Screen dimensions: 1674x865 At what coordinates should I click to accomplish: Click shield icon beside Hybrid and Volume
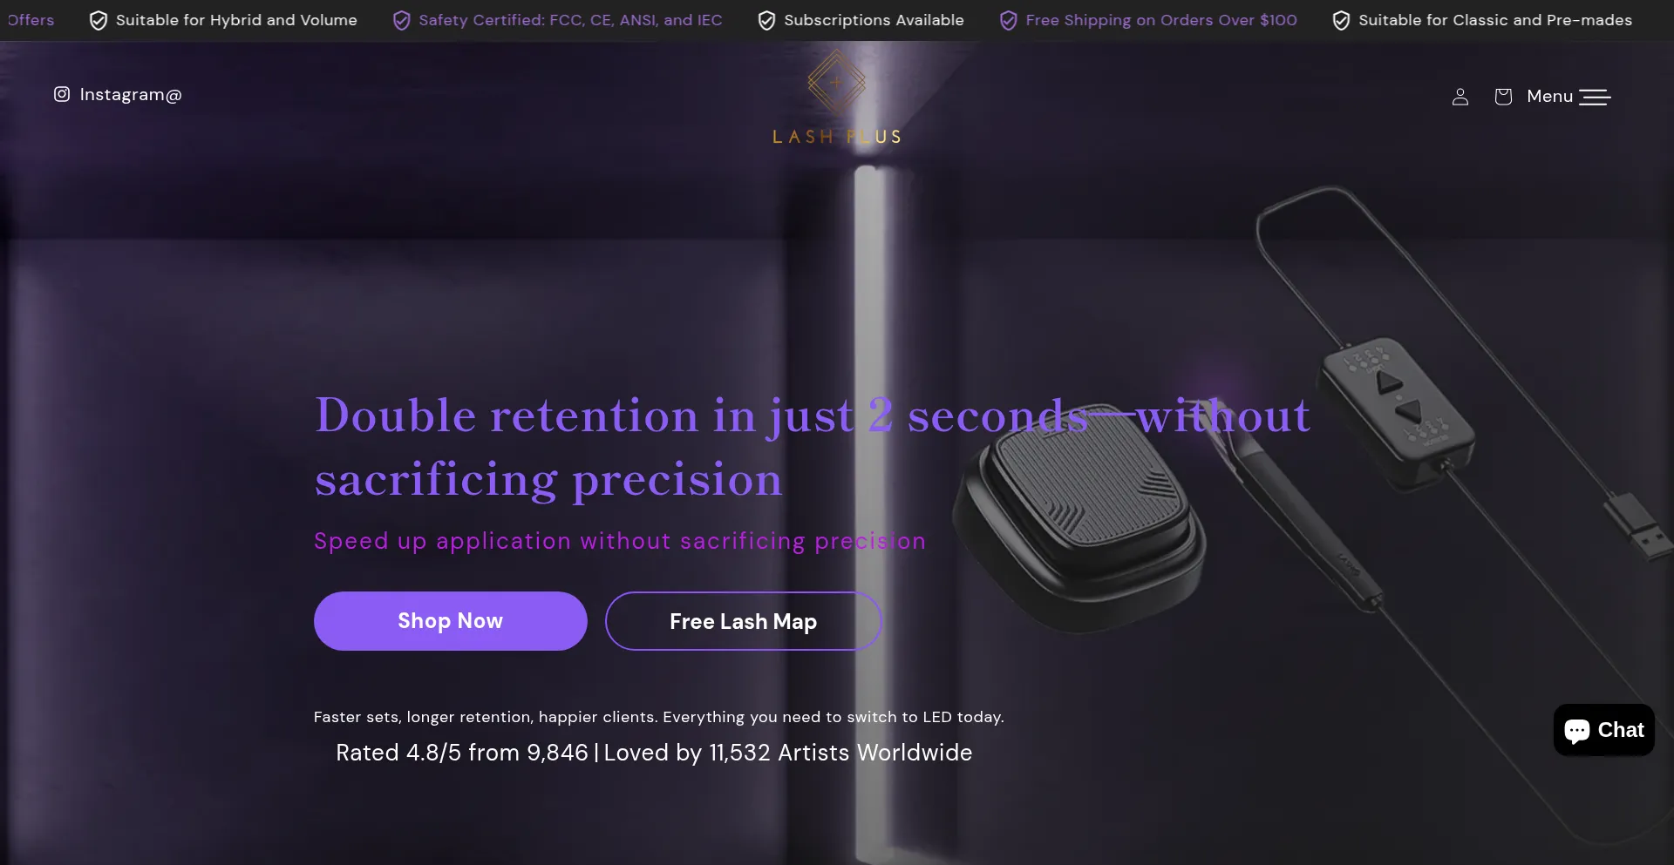(x=99, y=20)
